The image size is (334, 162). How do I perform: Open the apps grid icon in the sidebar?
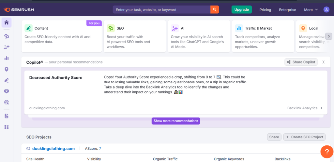point(7,127)
